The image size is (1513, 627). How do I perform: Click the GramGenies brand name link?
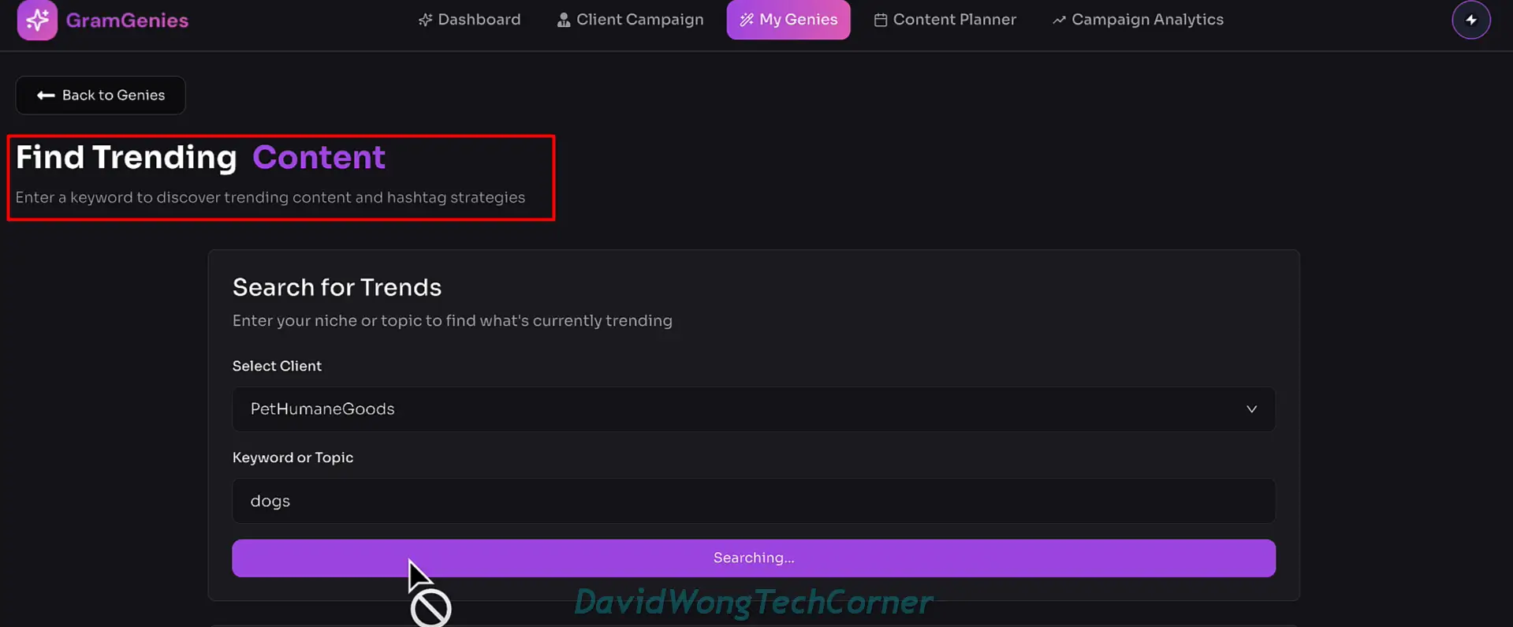[127, 21]
